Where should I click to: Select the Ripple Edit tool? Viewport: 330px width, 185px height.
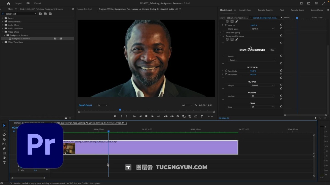4,135
